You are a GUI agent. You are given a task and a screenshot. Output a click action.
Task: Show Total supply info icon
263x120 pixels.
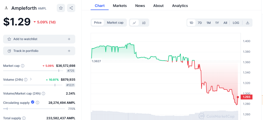(x=24, y=118)
